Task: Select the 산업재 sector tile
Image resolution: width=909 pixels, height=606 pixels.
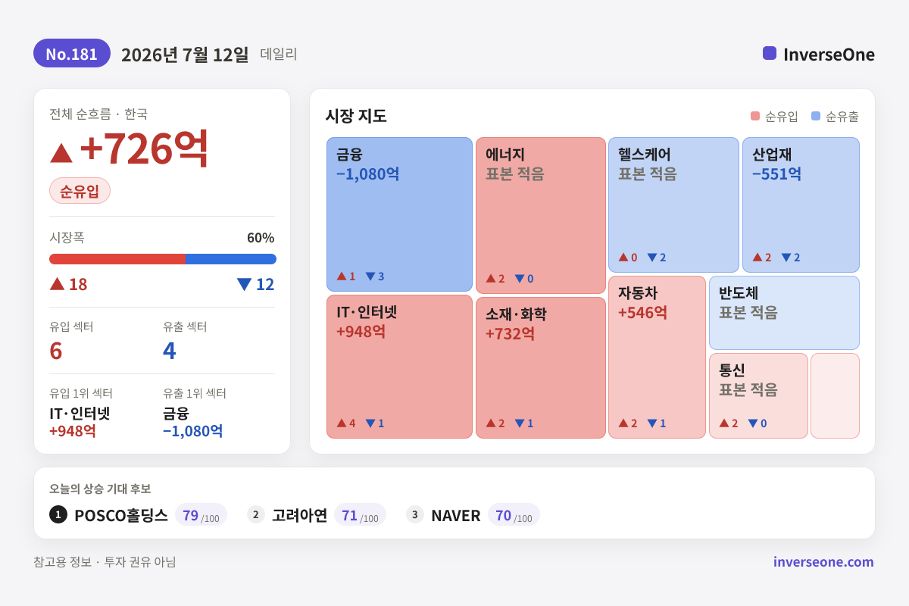Action: tap(801, 205)
